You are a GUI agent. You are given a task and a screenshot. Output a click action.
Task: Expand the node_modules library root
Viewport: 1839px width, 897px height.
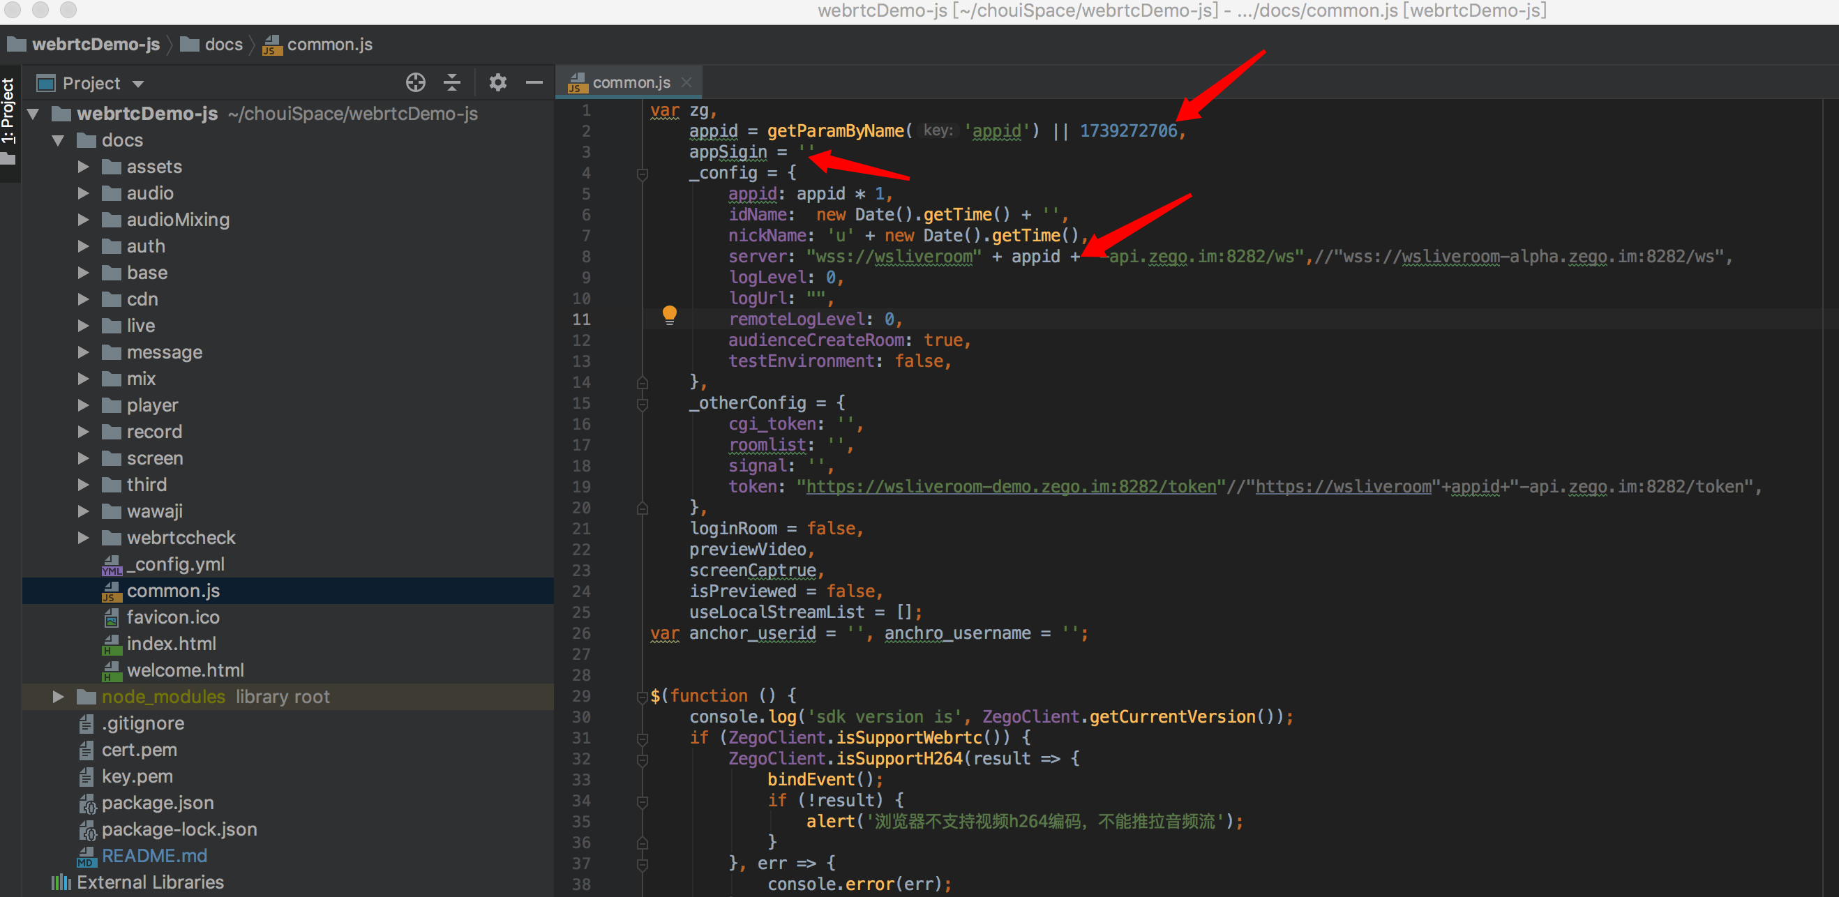pyautogui.click(x=57, y=697)
